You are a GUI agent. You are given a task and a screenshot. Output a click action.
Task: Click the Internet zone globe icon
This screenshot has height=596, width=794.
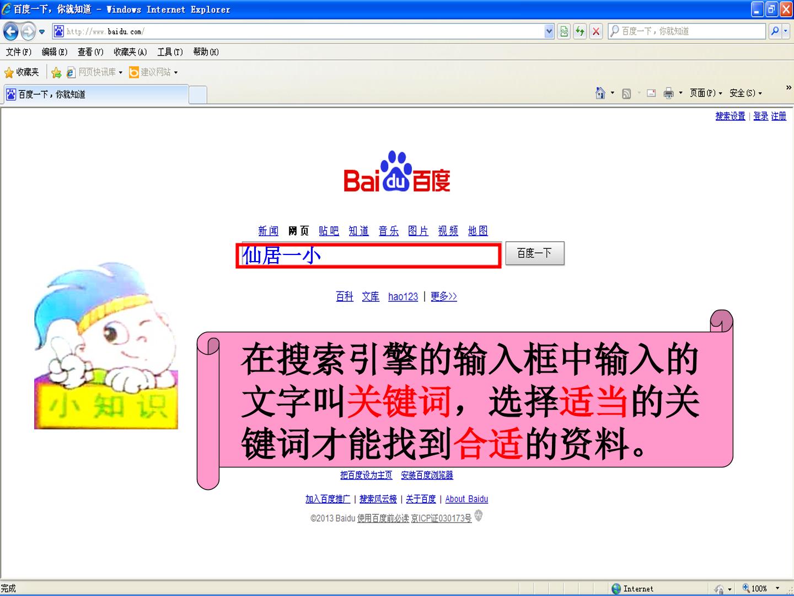pyautogui.click(x=616, y=589)
